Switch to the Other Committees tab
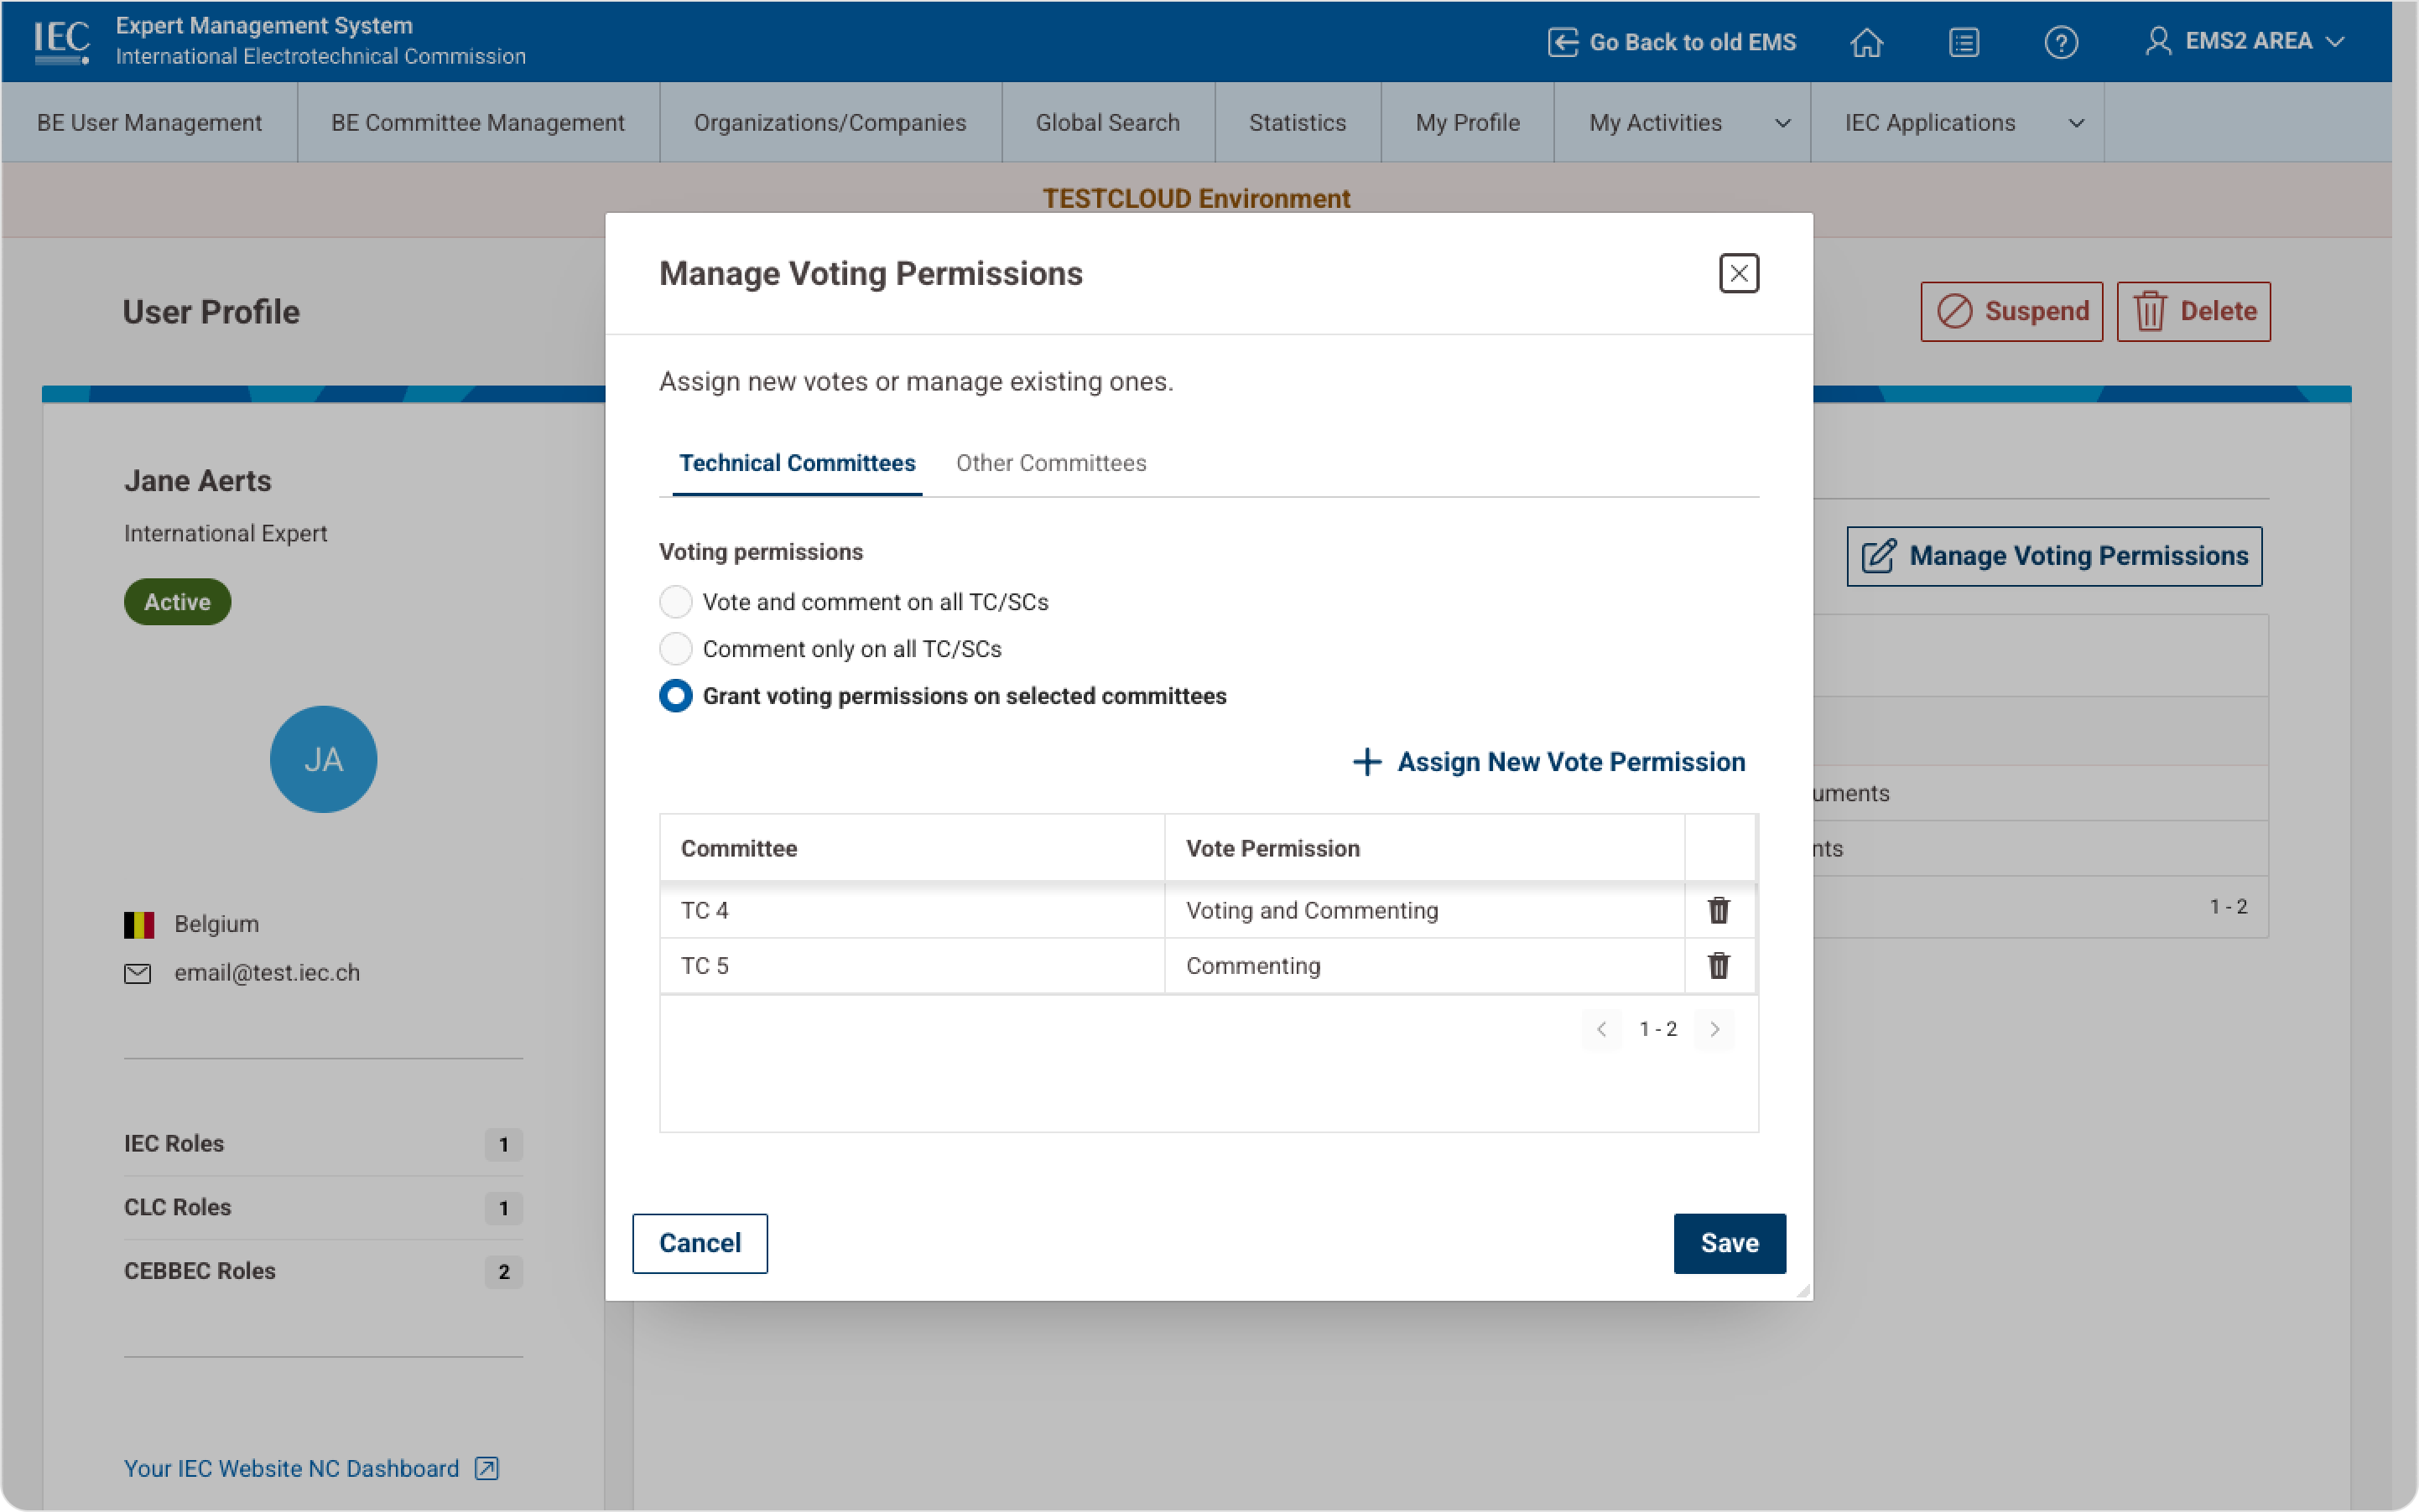Screen dimensions: 2419x1512 (1050, 462)
